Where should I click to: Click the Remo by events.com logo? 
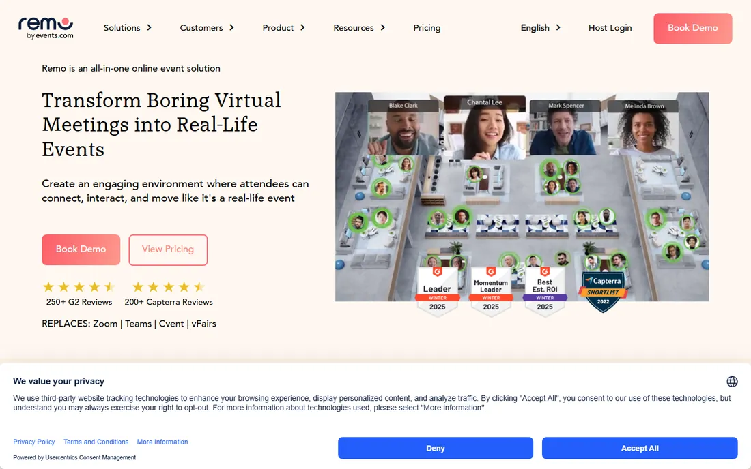click(x=46, y=28)
